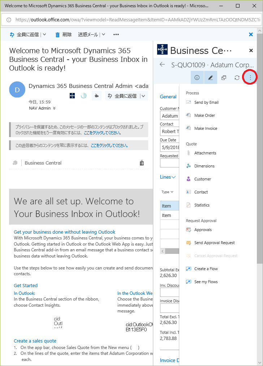
Task: Click the information icon in action bar
Action: (197, 77)
